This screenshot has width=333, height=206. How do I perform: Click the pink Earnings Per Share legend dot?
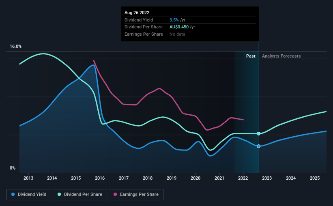coord(115,194)
